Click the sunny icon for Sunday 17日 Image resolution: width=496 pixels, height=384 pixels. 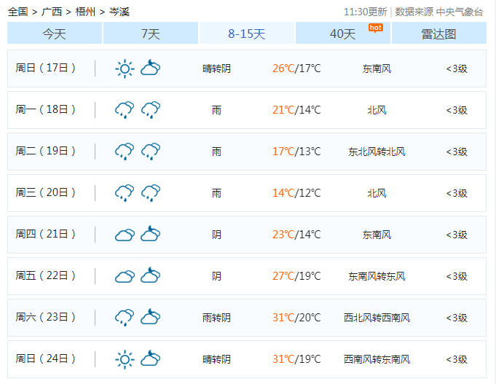[x=125, y=68]
